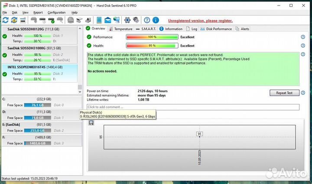Screen dimensions: 312x184
Task: Open the View menu
Action: (x=25, y=13)
